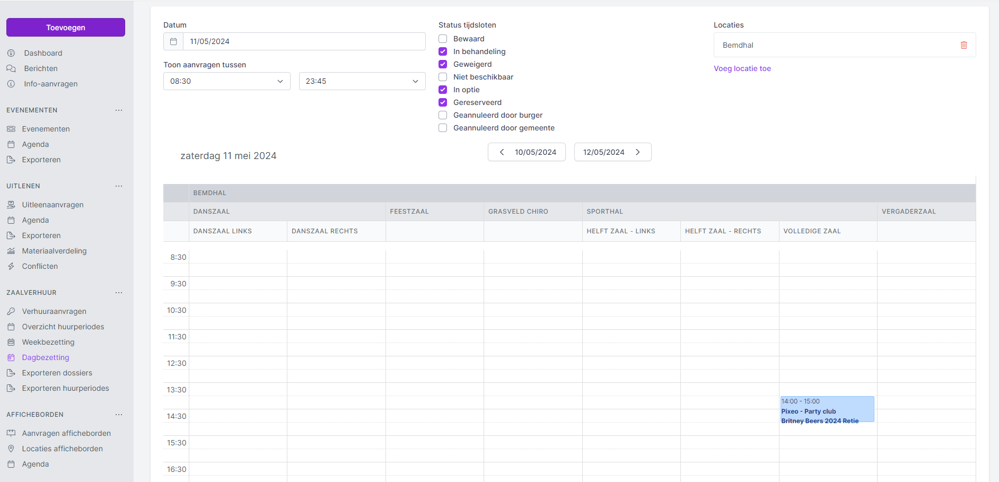The height and width of the screenshot is (482, 999).
Task: Click the Voeg locatie toe link
Action: [x=742, y=68]
